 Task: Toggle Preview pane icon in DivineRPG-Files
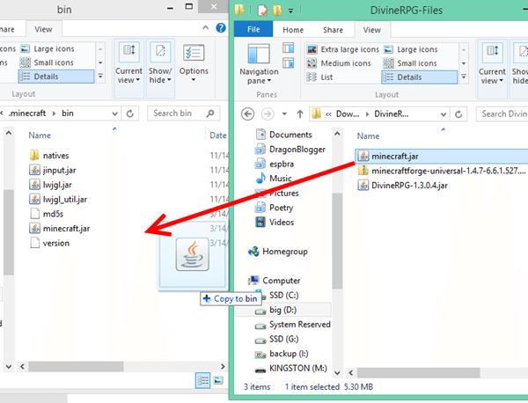pyautogui.click(x=289, y=48)
